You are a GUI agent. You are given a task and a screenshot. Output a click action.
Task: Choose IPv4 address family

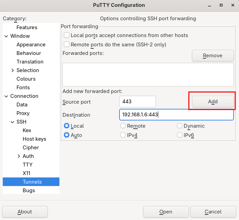(123, 135)
